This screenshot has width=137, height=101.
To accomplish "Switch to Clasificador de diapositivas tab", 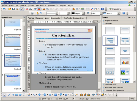I will pos(74,18).
